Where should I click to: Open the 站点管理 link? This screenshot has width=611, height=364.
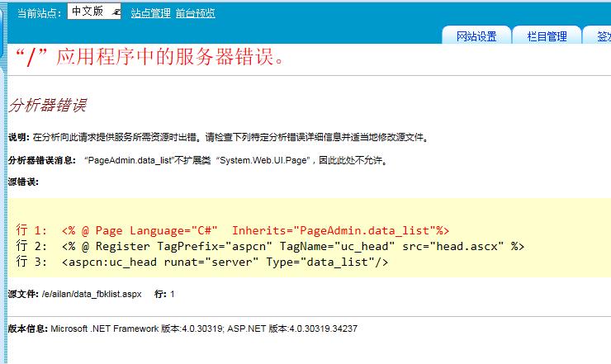click(150, 13)
